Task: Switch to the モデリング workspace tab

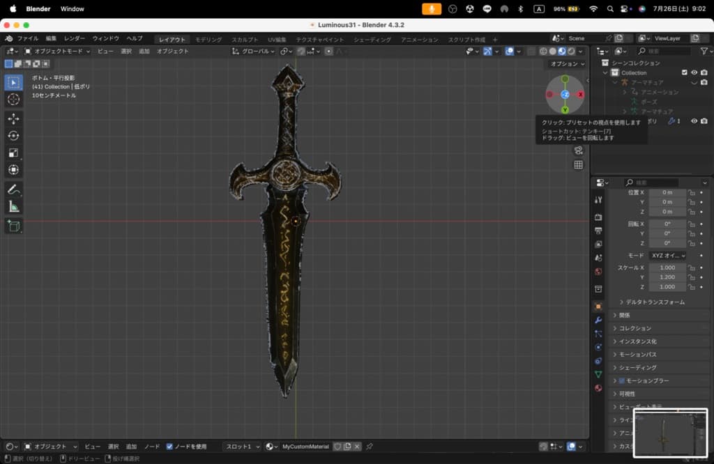Action: [208, 40]
